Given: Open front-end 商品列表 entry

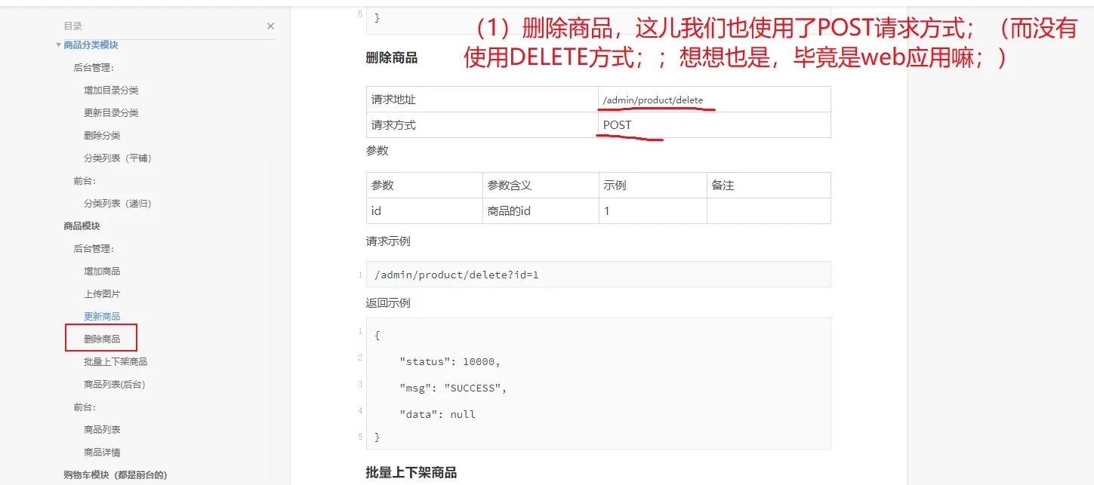Looking at the screenshot, I should click(x=102, y=430).
